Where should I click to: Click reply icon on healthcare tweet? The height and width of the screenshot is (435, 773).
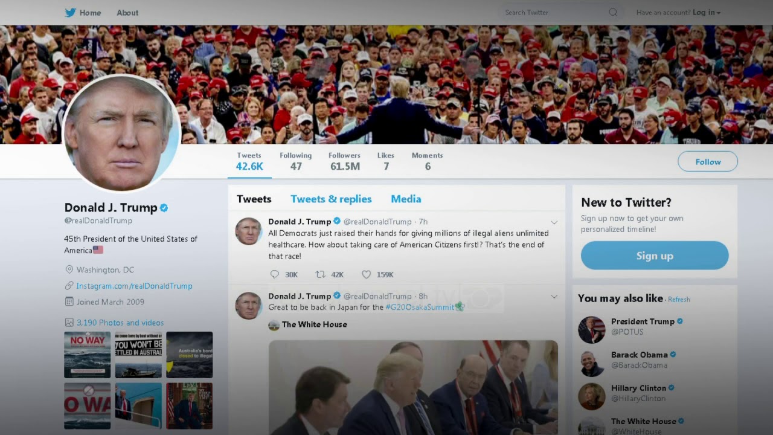tap(275, 274)
